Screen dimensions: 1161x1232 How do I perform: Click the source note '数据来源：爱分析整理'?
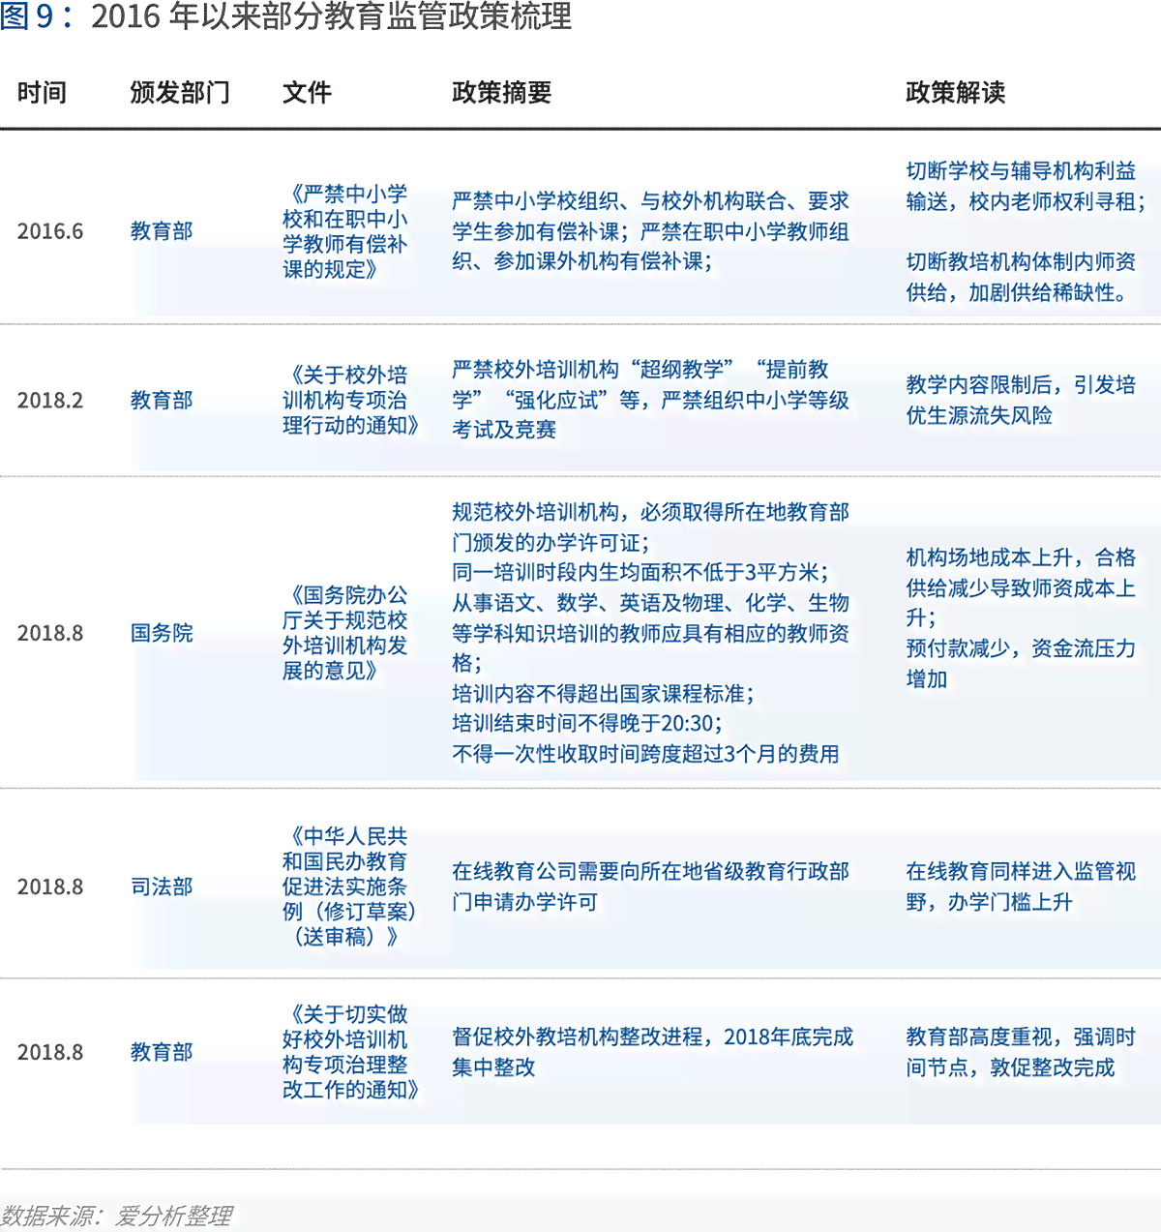click(x=116, y=1216)
